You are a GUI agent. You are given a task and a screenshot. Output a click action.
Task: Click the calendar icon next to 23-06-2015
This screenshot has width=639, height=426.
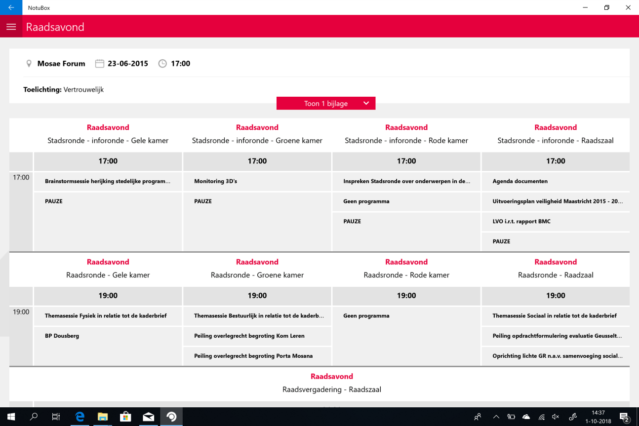point(99,63)
